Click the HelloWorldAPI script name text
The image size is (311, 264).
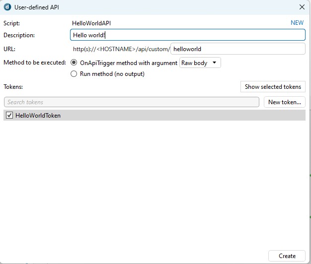pyautogui.click(x=91, y=23)
